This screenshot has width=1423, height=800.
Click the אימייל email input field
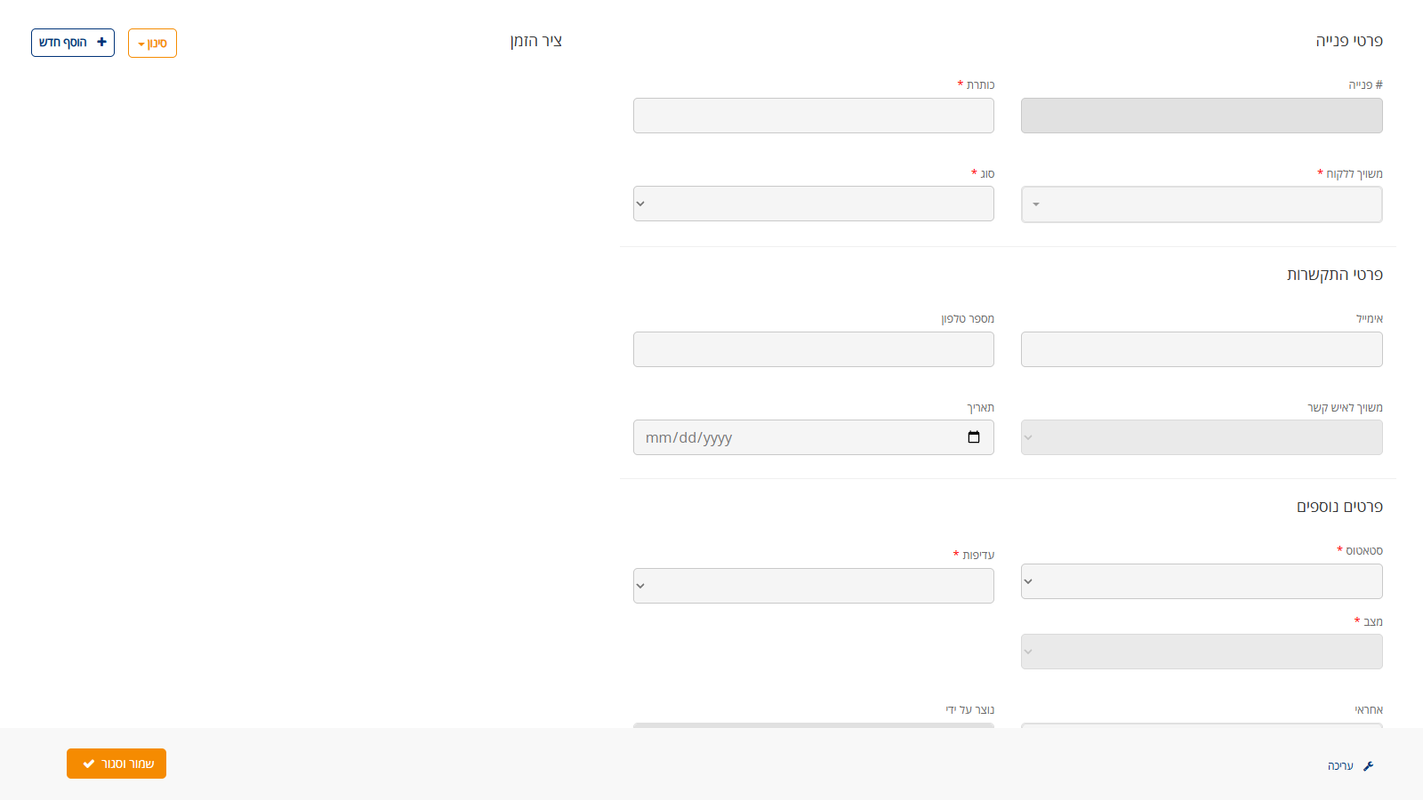[1201, 349]
